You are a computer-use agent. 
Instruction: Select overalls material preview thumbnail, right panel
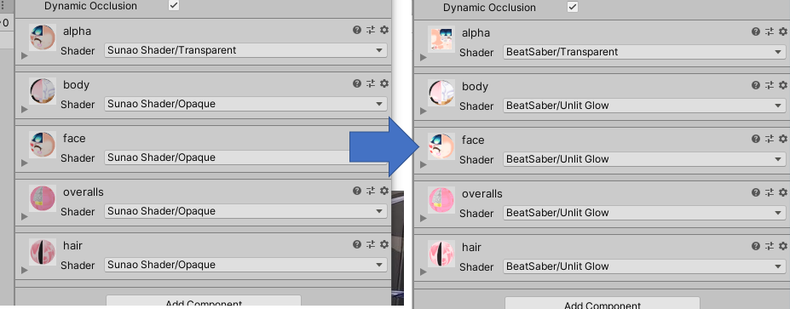click(x=441, y=200)
